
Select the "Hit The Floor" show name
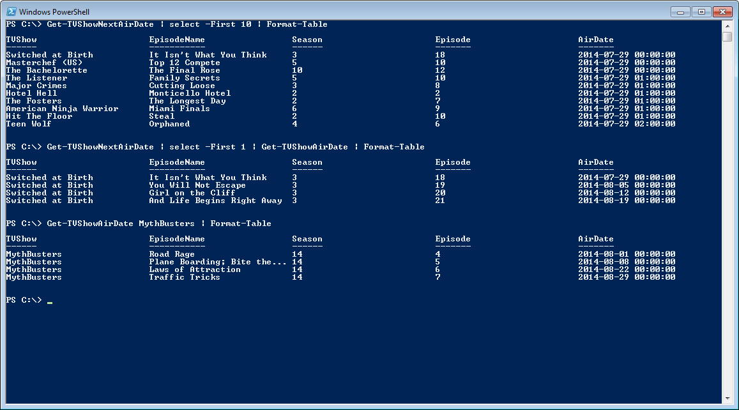pyautogui.click(x=39, y=116)
